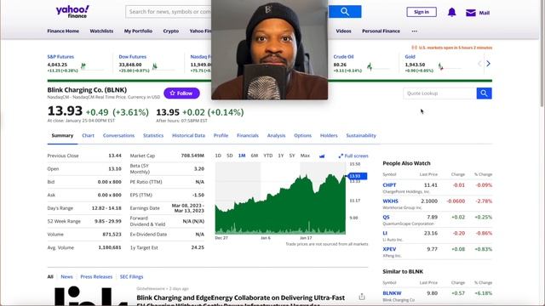Switch to the Financials tab
Image resolution: width=545 pixels, height=306 pixels.
pos(248,136)
